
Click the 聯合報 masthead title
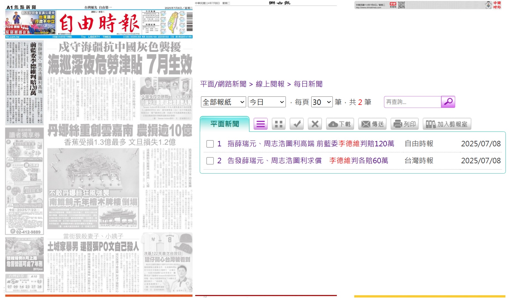pos(279,3)
